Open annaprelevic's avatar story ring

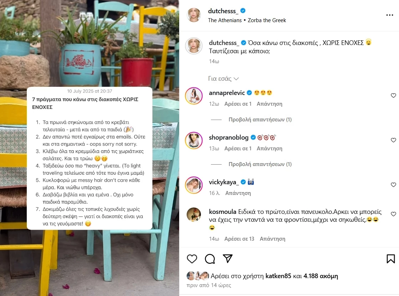tap(194, 96)
